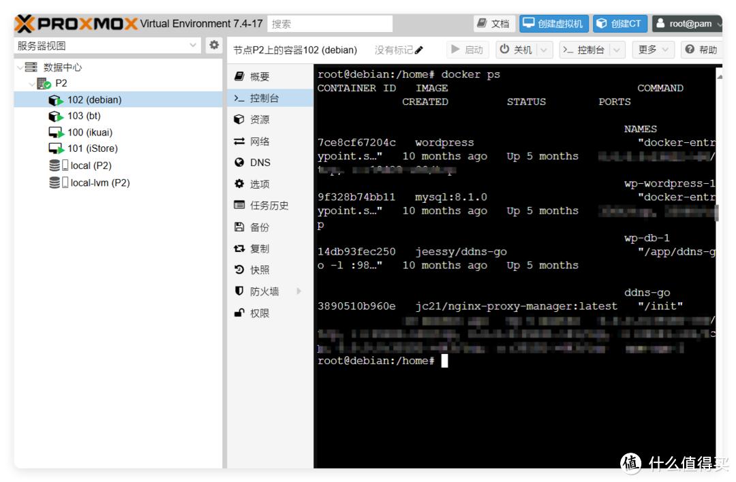Click the 搜索 search input field
The width and height of the screenshot is (736, 482).
tap(330, 24)
